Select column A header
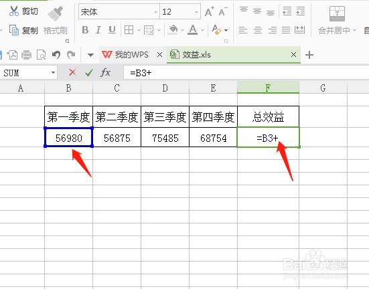This screenshot has width=369, height=289. click(x=22, y=88)
